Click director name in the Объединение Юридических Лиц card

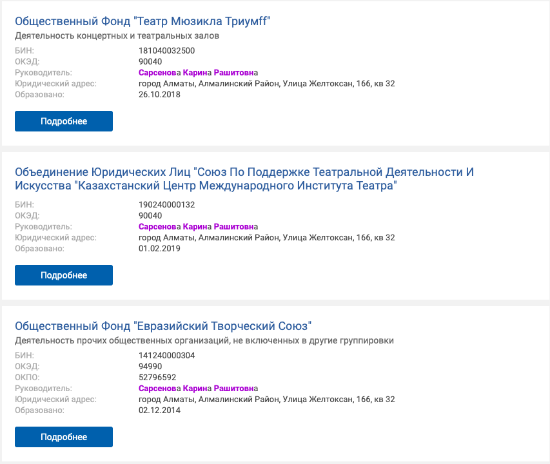click(x=198, y=227)
